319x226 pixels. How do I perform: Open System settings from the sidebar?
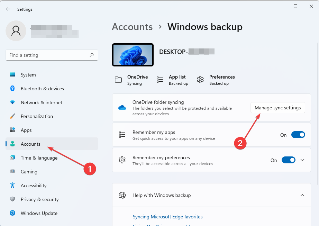28,75
